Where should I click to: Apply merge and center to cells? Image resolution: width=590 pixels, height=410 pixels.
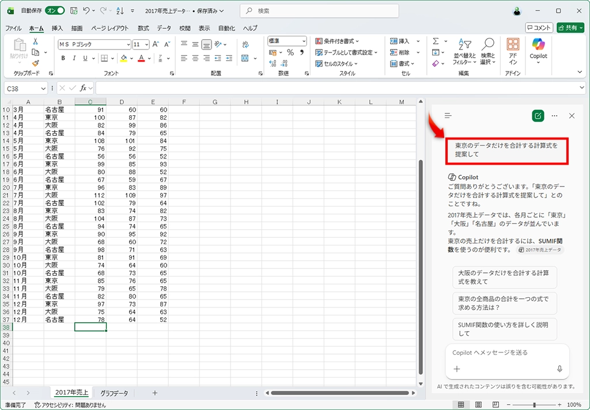(245, 58)
